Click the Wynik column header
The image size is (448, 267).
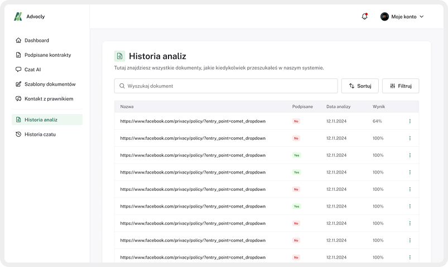[x=379, y=107]
